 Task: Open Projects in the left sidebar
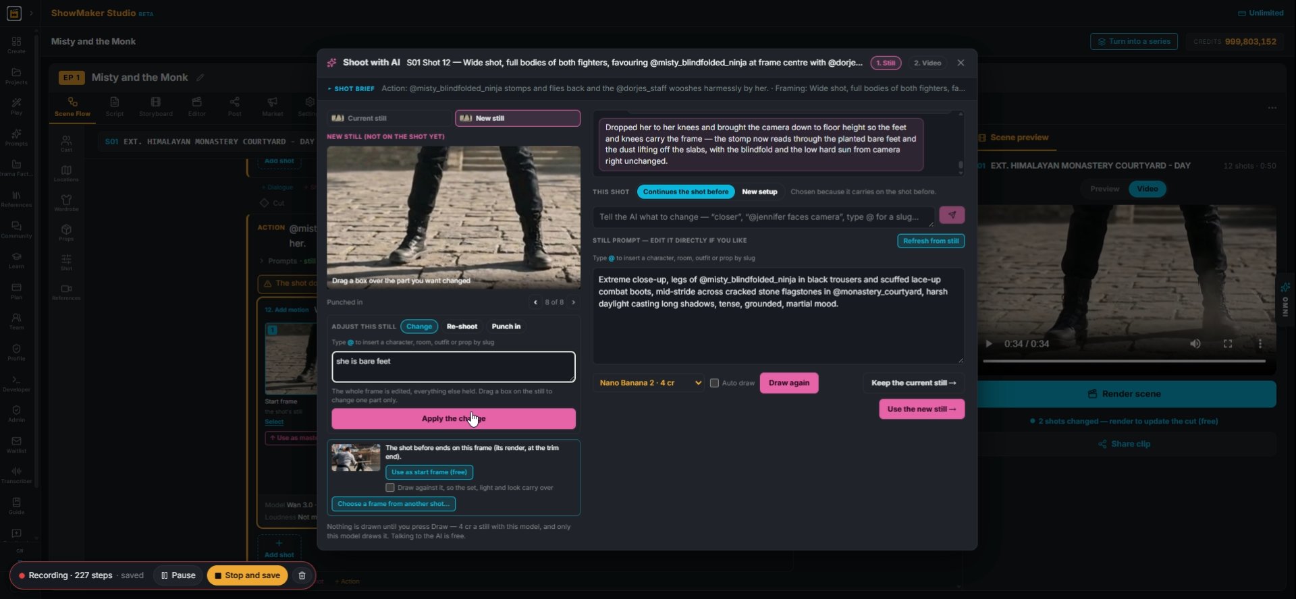coord(16,76)
